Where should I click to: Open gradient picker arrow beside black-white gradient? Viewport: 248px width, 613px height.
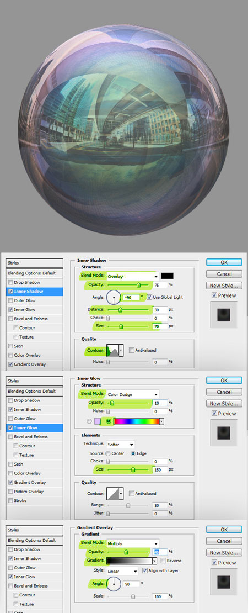[x=155, y=561]
